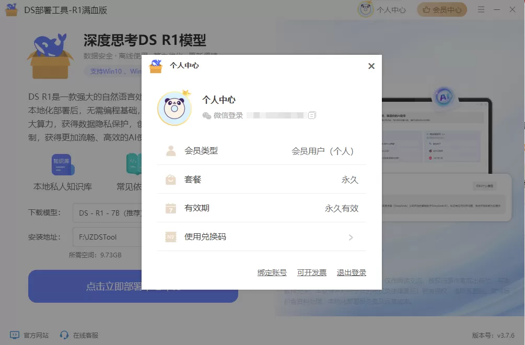Click the 有效期 calendar icon

[x=171, y=208]
